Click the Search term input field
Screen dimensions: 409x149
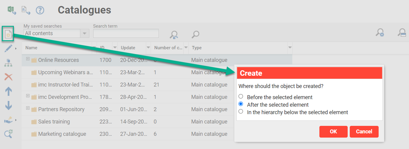126,33
